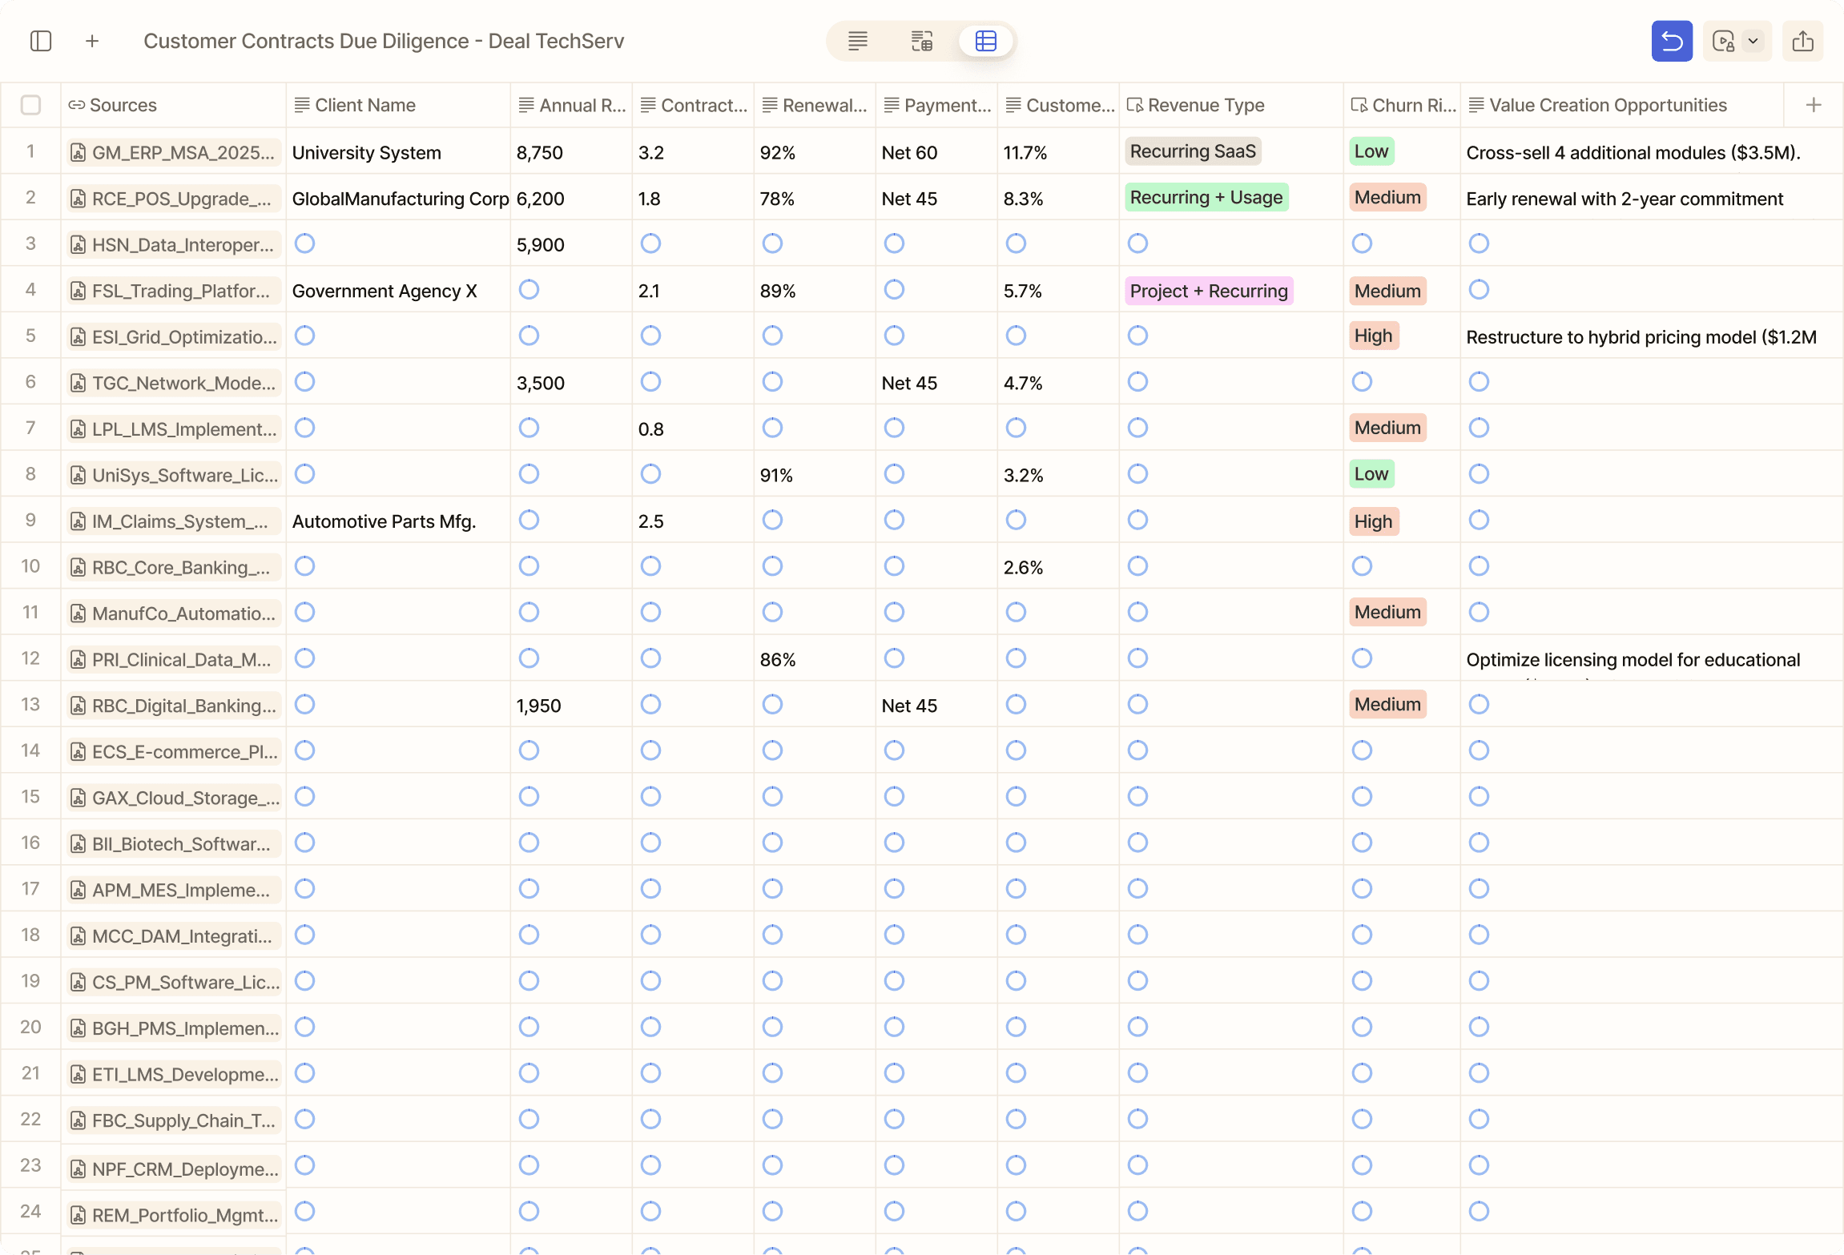Screen dimensions: 1844x1255
Task: Switch to the split document-table view
Action: (921, 41)
